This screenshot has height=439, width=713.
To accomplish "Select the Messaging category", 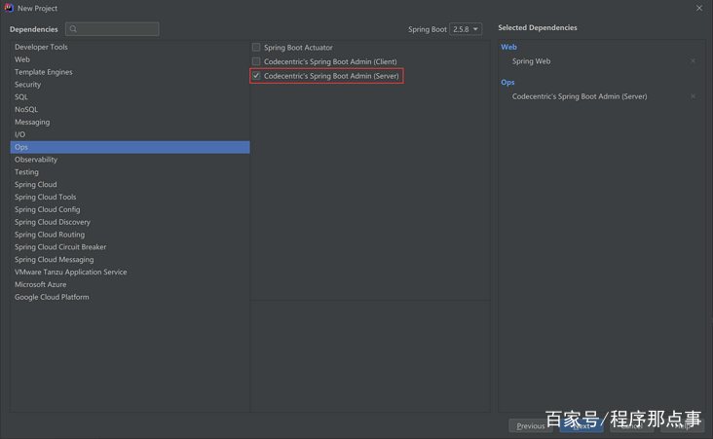I will [x=131, y=122].
